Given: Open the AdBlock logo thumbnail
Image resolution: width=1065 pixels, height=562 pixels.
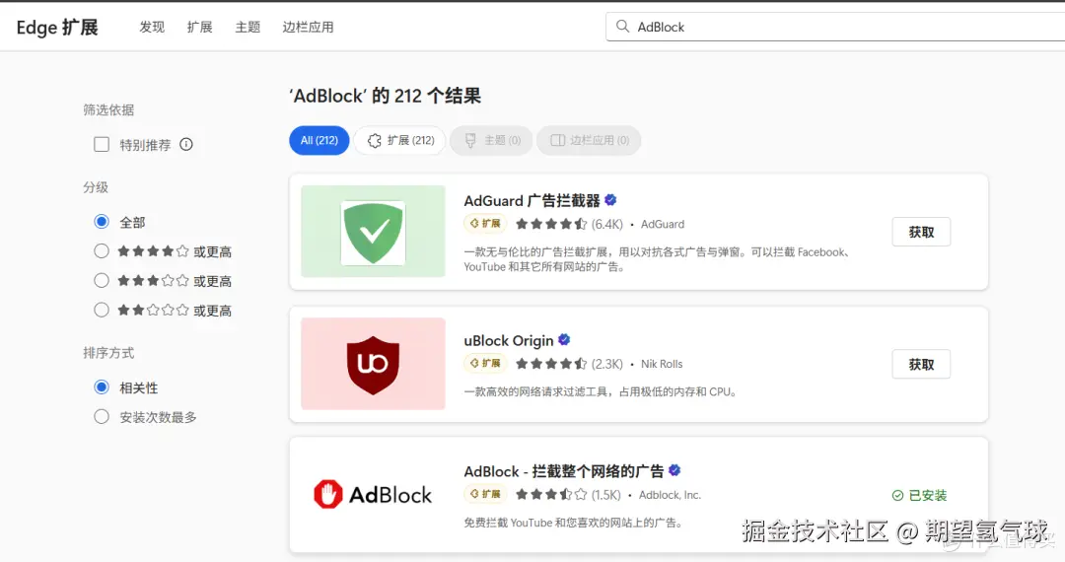Looking at the screenshot, I should coord(373,495).
